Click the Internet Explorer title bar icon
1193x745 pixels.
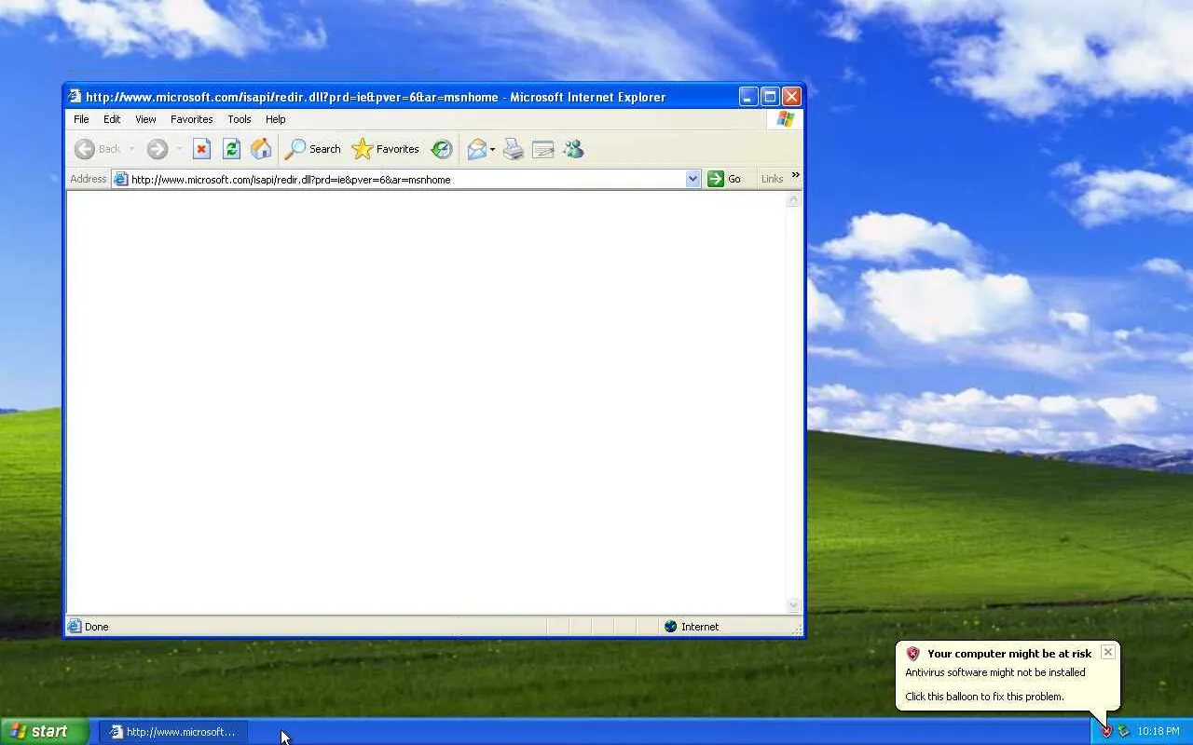tap(75, 97)
